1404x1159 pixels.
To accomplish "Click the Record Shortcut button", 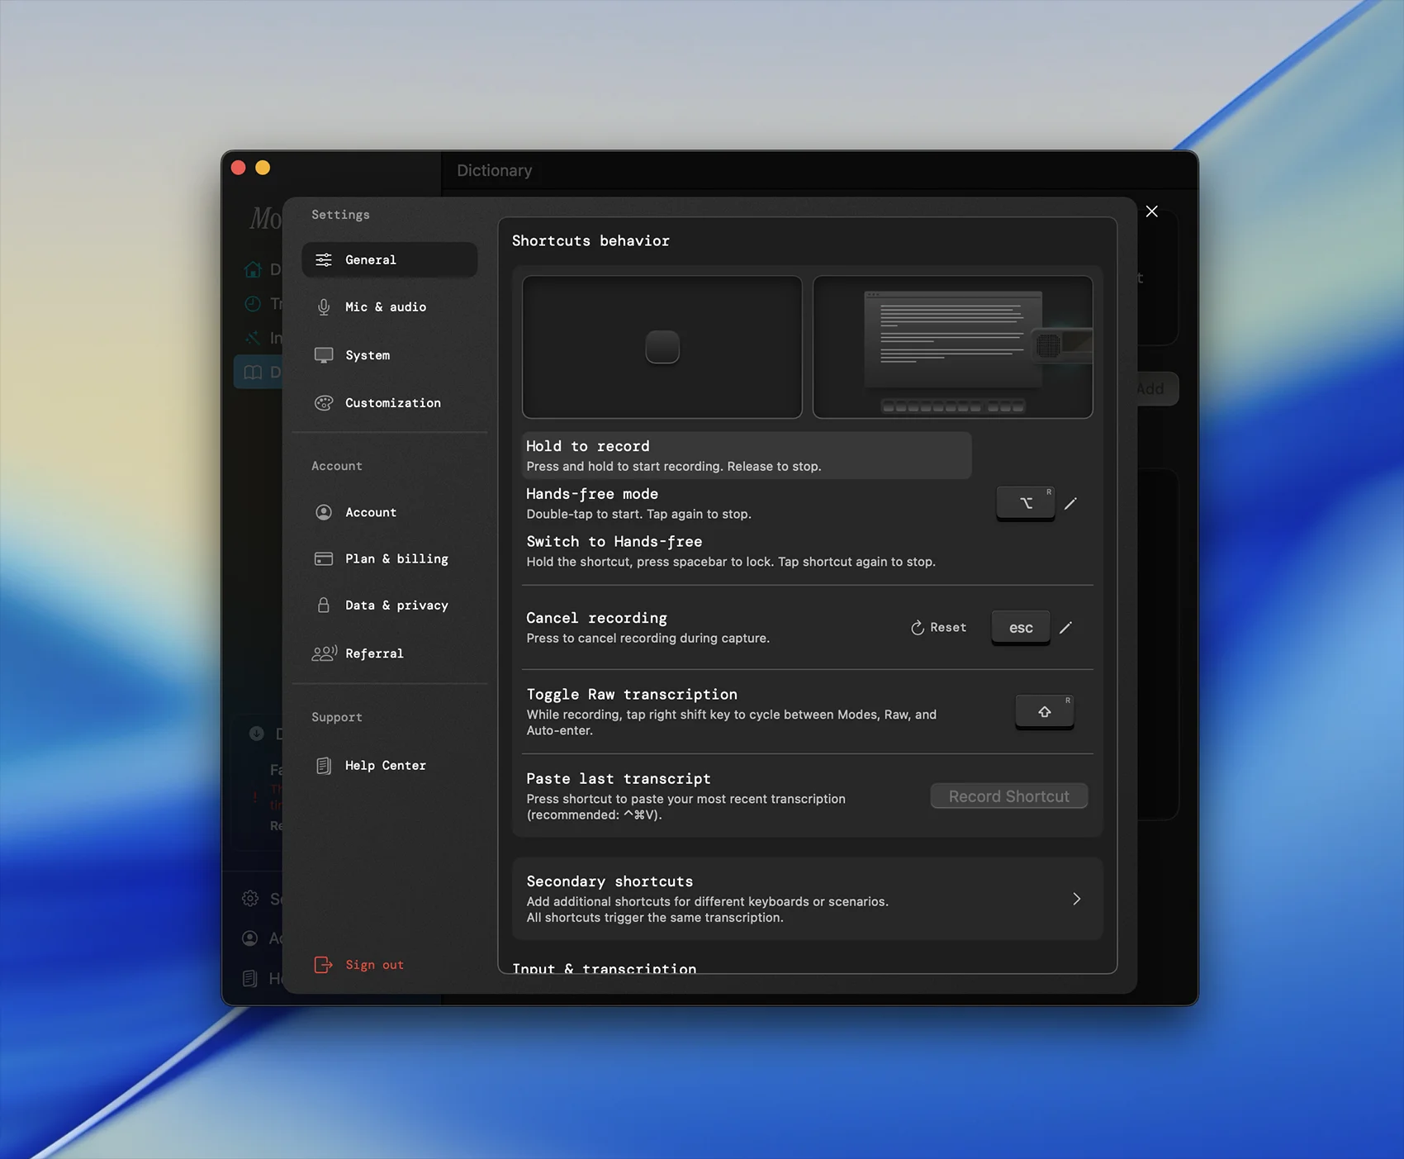I will 1008,796.
